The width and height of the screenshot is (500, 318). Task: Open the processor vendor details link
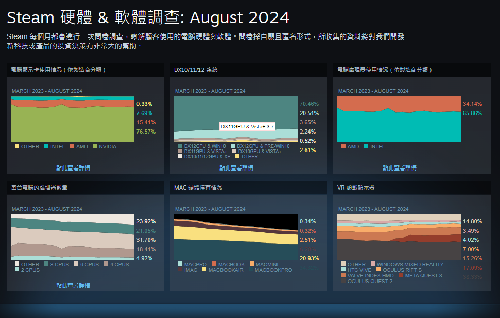(400, 168)
